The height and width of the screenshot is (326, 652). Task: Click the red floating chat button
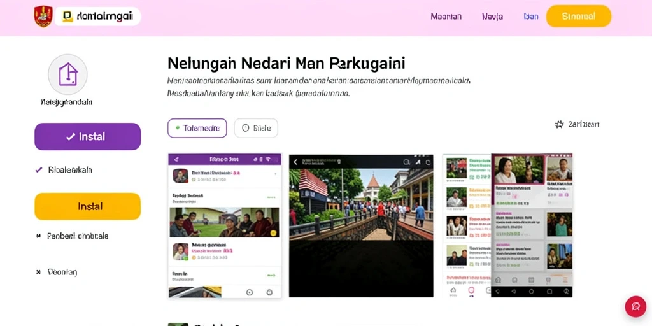(635, 306)
